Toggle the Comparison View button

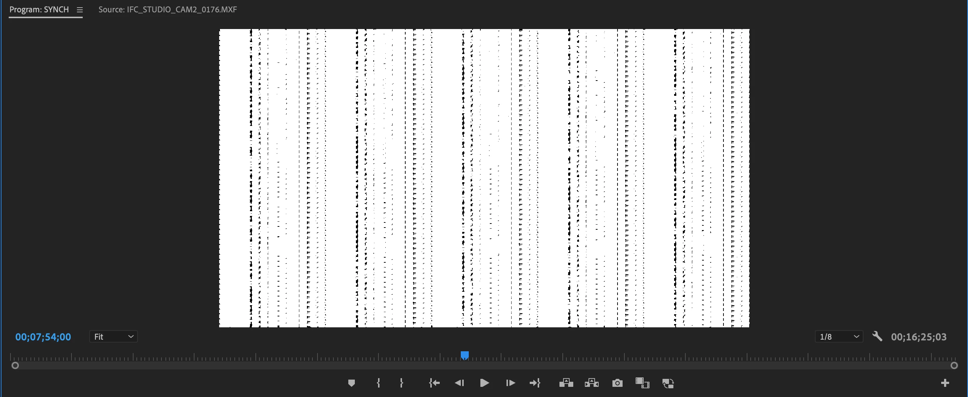642,383
